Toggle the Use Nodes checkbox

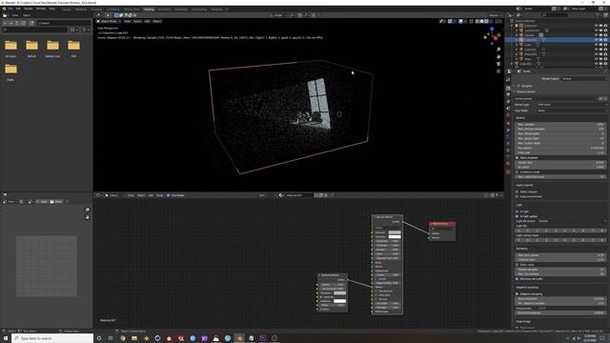[x=168, y=195]
